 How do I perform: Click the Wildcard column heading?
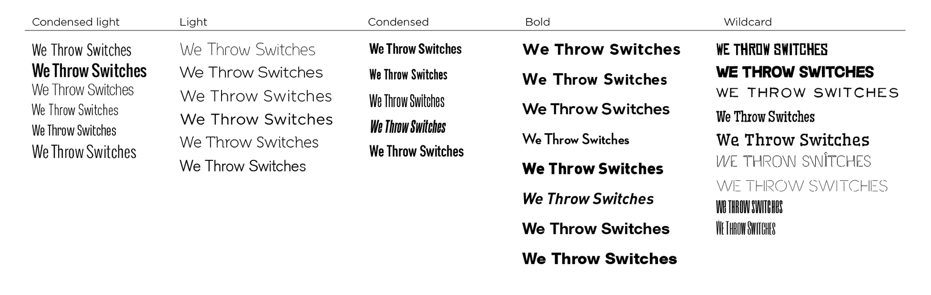(747, 22)
